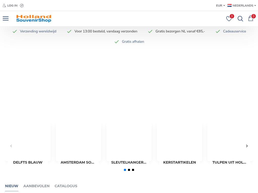This screenshot has height=193, width=258.
Task: Go to next category carousel slide
Action: [x=247, y=146]
